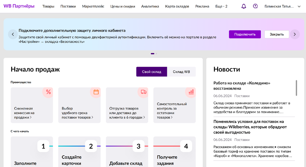Image resolution: width=306 pixels, height=167 pixels.
Task: Click the Подключить button
Action: 245,34
